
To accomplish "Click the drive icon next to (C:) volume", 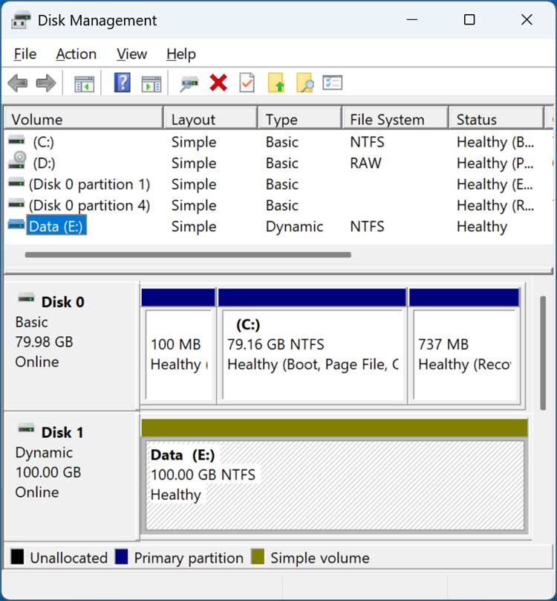I will (16, 141).
